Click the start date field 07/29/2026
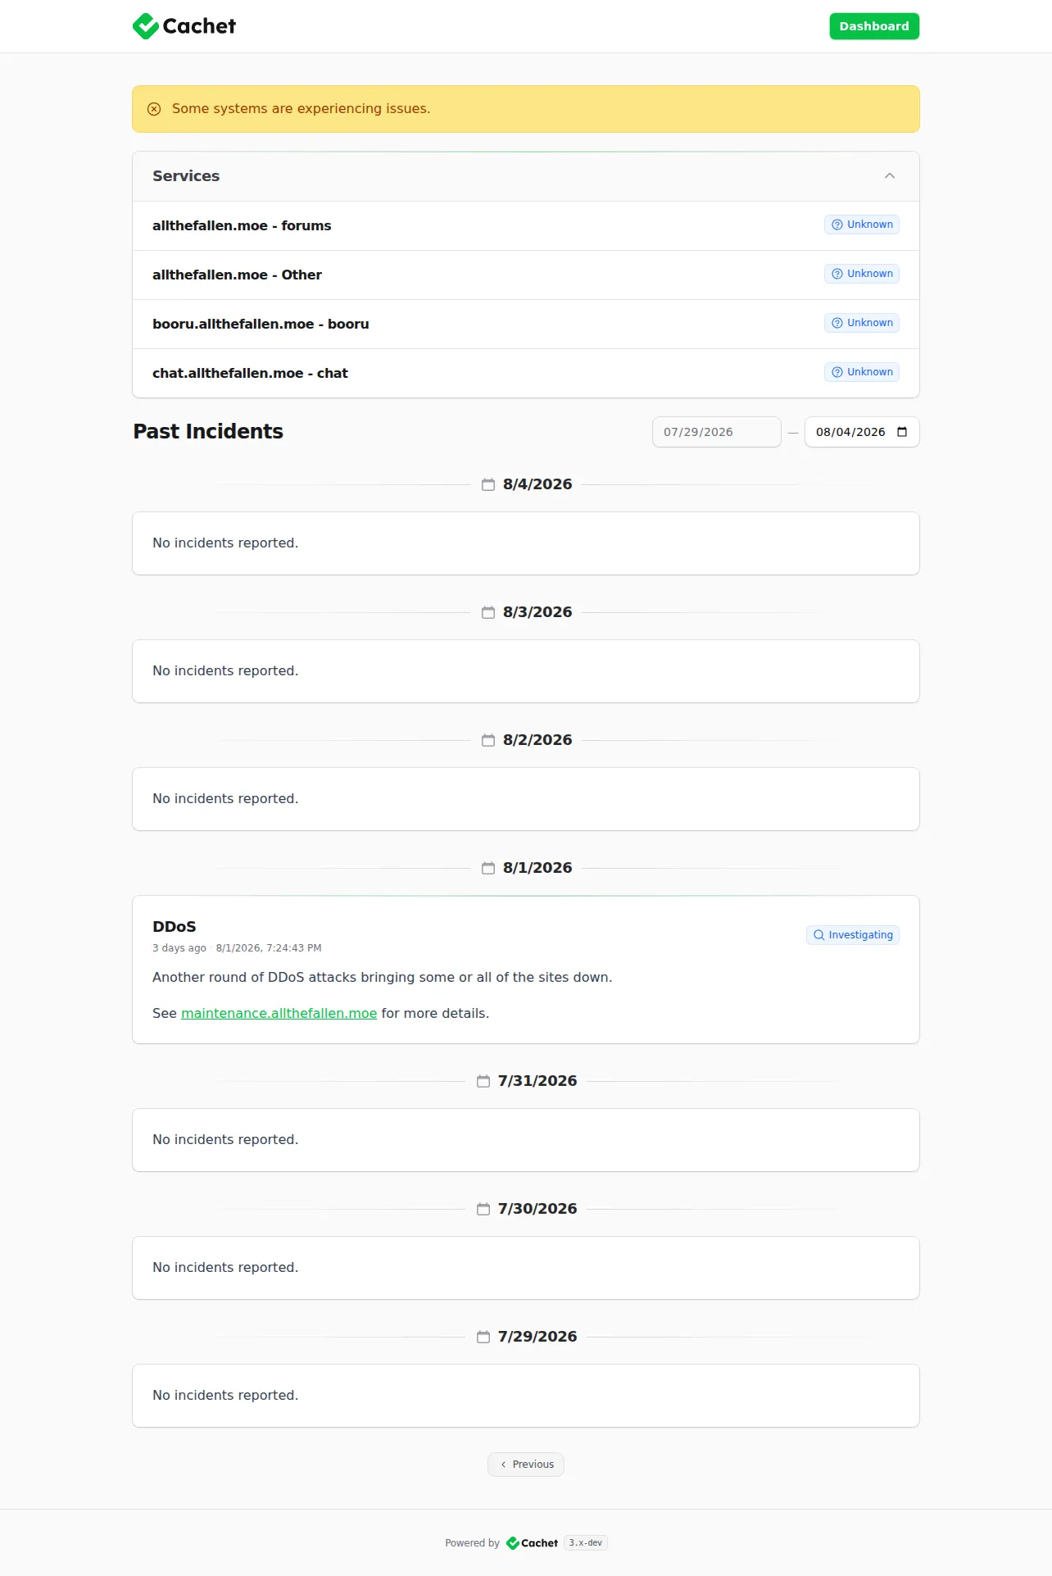The image size is (1052, 1576). (x=717, y=432)
